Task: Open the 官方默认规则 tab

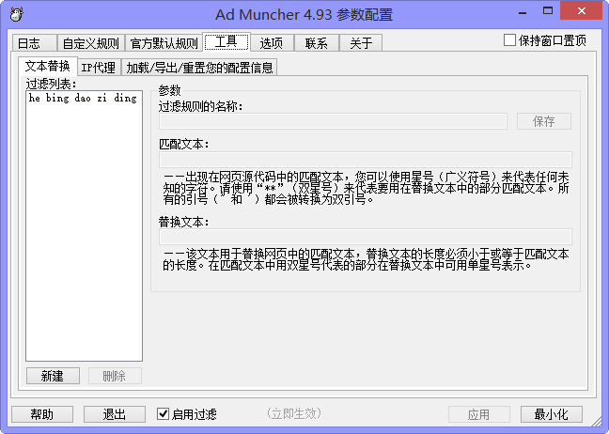Action: pos(164,42)
